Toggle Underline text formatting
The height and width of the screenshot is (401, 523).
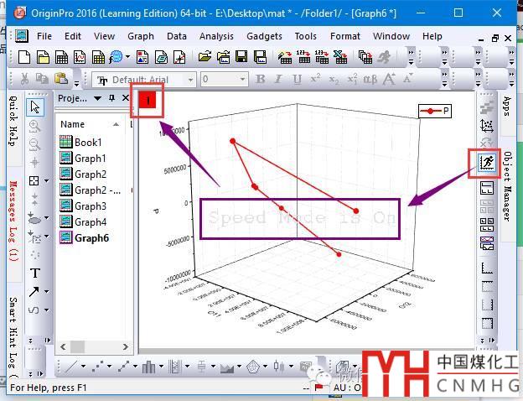297,80
